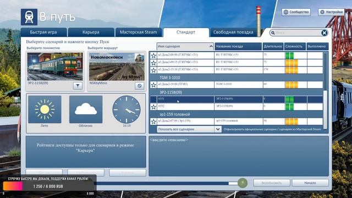Switch to Карьера tab
This screenshot has height=198, width=352.
pos(91,32)
